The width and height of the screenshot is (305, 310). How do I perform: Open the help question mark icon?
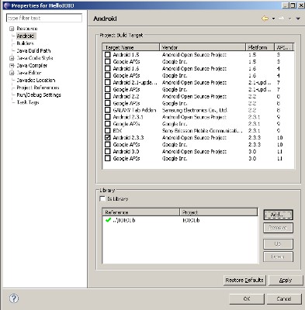pos(14,298)
